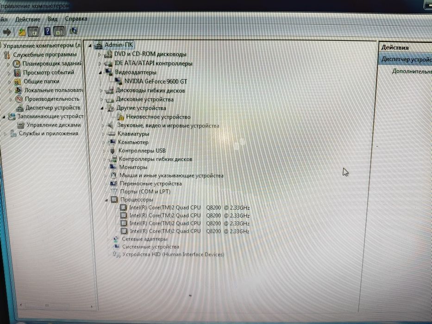Viewport: 432px width, 324px height.
Task: Collapse the Admin-ПК root node
Action: 90,45
